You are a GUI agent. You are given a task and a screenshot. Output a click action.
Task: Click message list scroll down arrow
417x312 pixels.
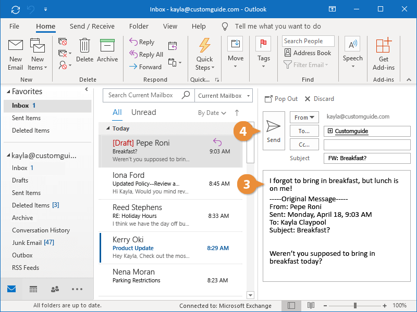click(250, 295)
